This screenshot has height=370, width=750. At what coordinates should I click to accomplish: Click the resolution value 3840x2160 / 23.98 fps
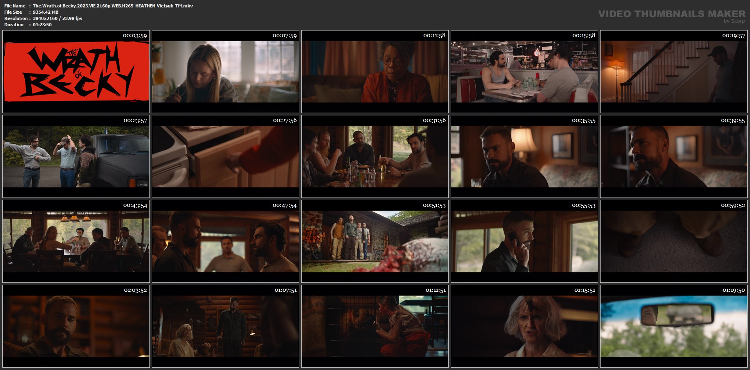click(58, 18)
